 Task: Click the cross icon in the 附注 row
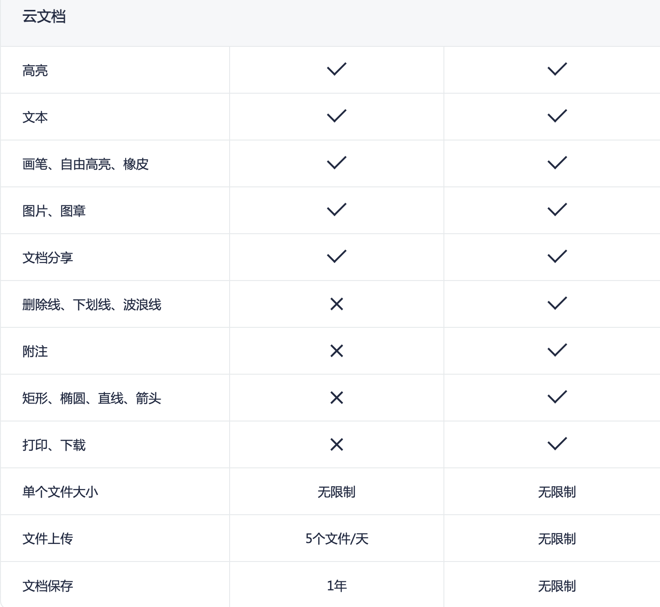[337, 351]
